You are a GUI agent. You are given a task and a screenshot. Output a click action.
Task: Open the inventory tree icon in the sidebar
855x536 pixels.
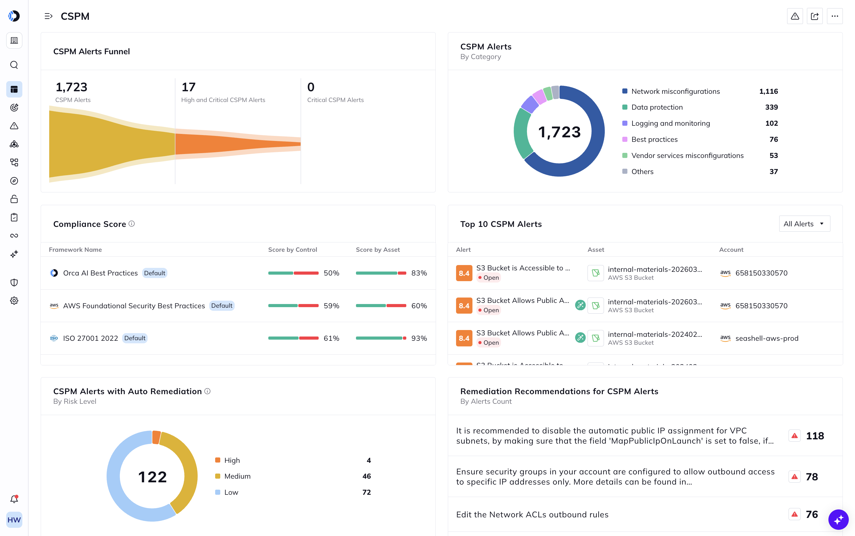click(14, 162)
